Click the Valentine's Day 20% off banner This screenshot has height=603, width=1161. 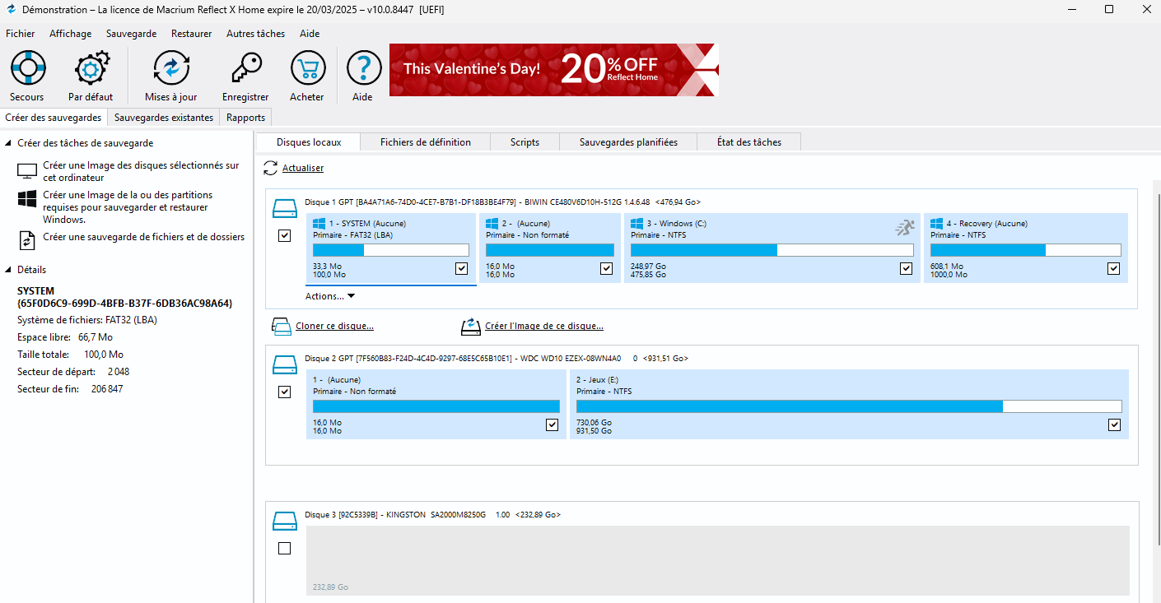tap(553, 69)
